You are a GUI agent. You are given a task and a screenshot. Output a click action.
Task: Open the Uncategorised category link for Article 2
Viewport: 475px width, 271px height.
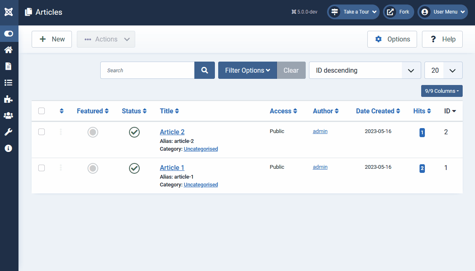[201, 149]
